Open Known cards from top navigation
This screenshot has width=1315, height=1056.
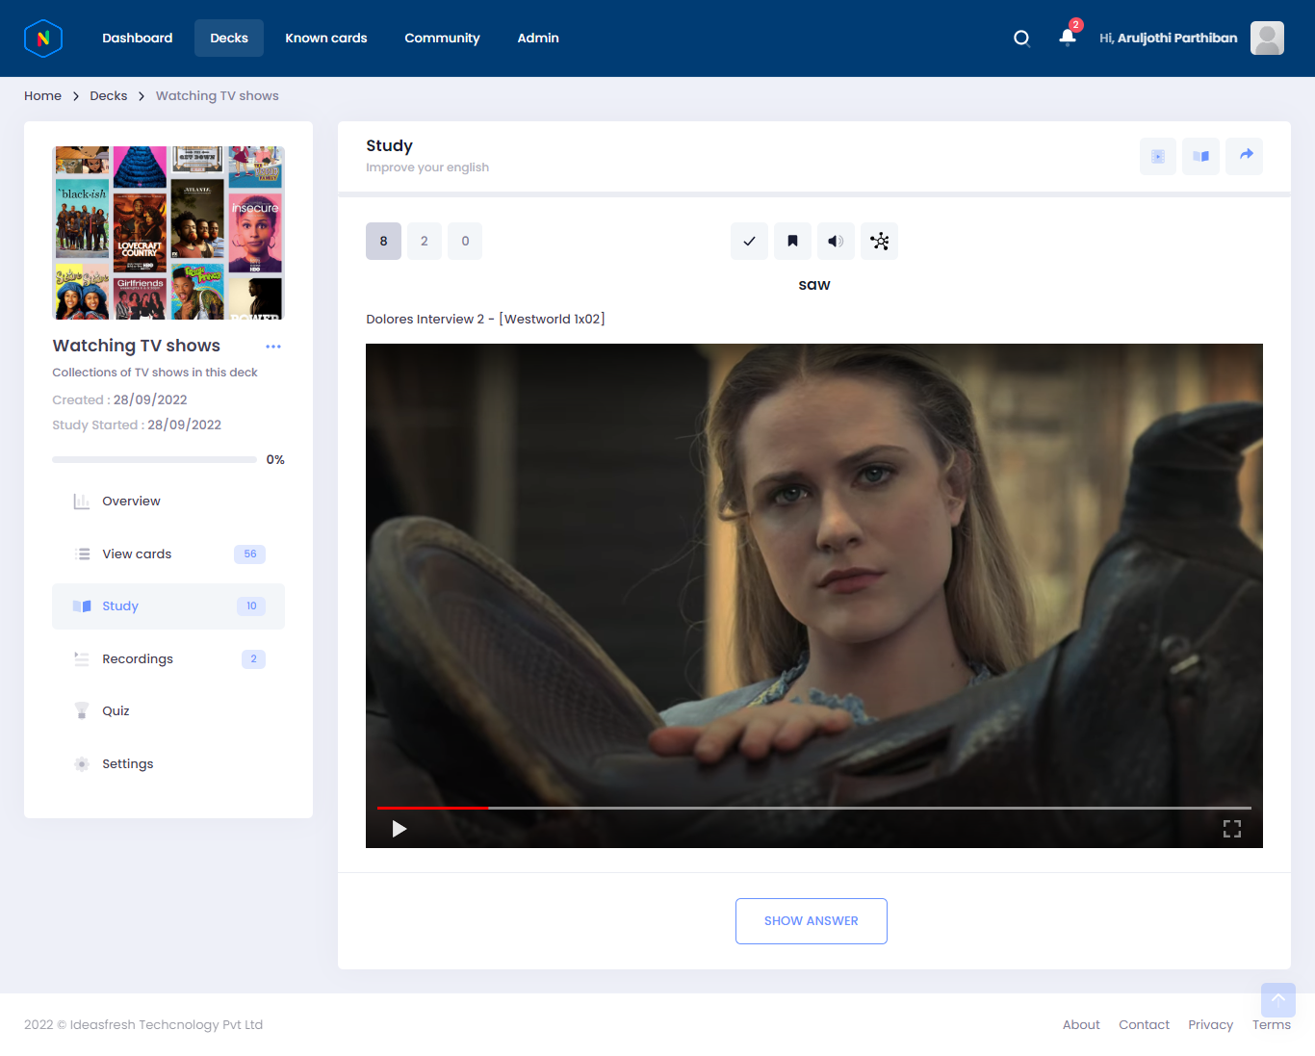(x=326, y=39)
